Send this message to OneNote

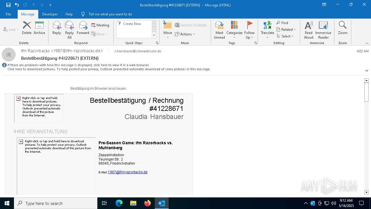(x=191, y=25)
